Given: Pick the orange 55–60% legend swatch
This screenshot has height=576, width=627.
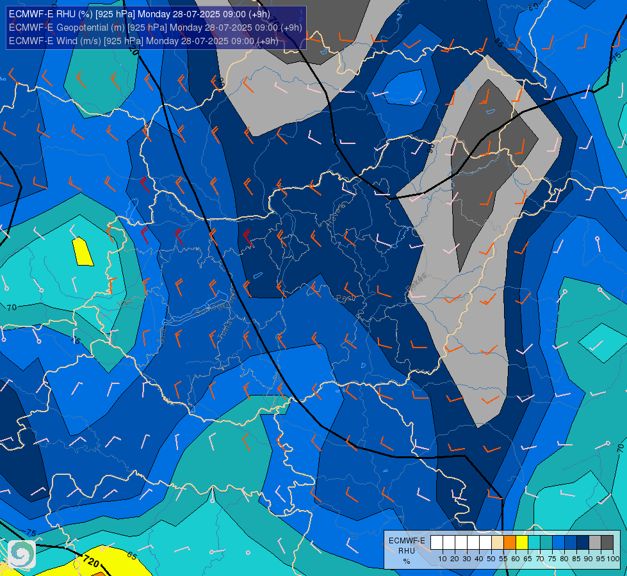Looking at the screenshot, I should click(x=510, y=543).
